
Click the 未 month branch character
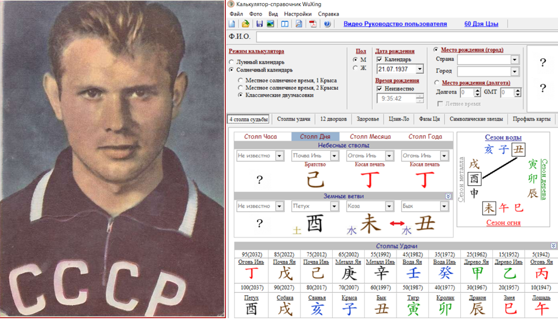coord(370,223)
